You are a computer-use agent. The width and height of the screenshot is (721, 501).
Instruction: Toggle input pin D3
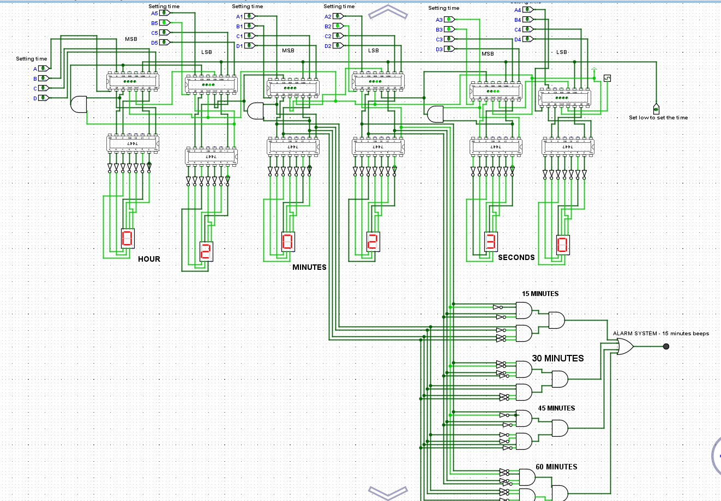click(449, 49)
